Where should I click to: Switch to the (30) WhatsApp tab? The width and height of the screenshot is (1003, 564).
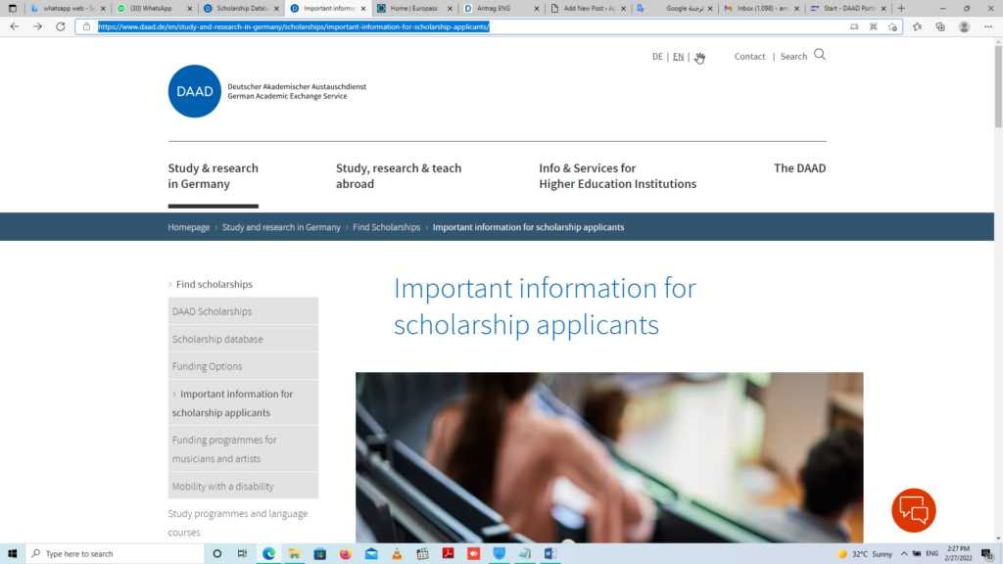point(154,8)
